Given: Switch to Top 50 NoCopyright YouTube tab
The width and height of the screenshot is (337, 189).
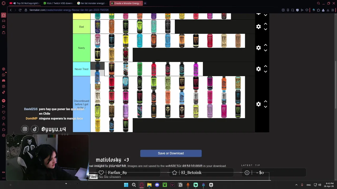Looking at the screenshot, I should pos(24,3).
